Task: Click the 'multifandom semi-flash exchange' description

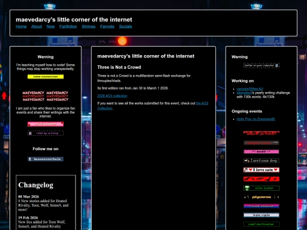Action: (144, 78)
